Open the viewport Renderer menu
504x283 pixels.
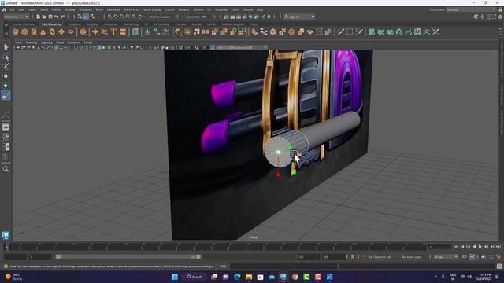73,42
